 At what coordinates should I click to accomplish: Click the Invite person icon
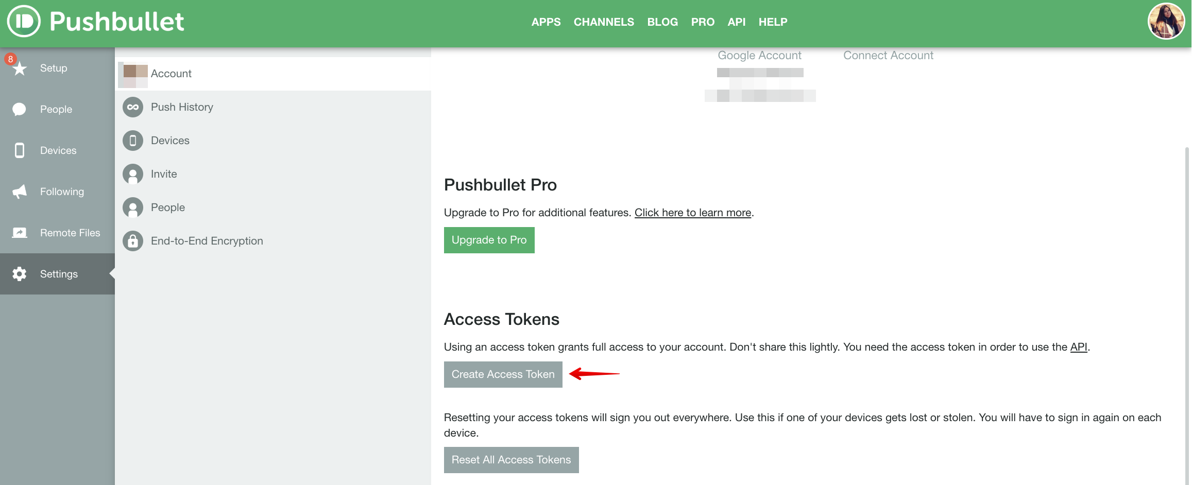click(133, 174)
